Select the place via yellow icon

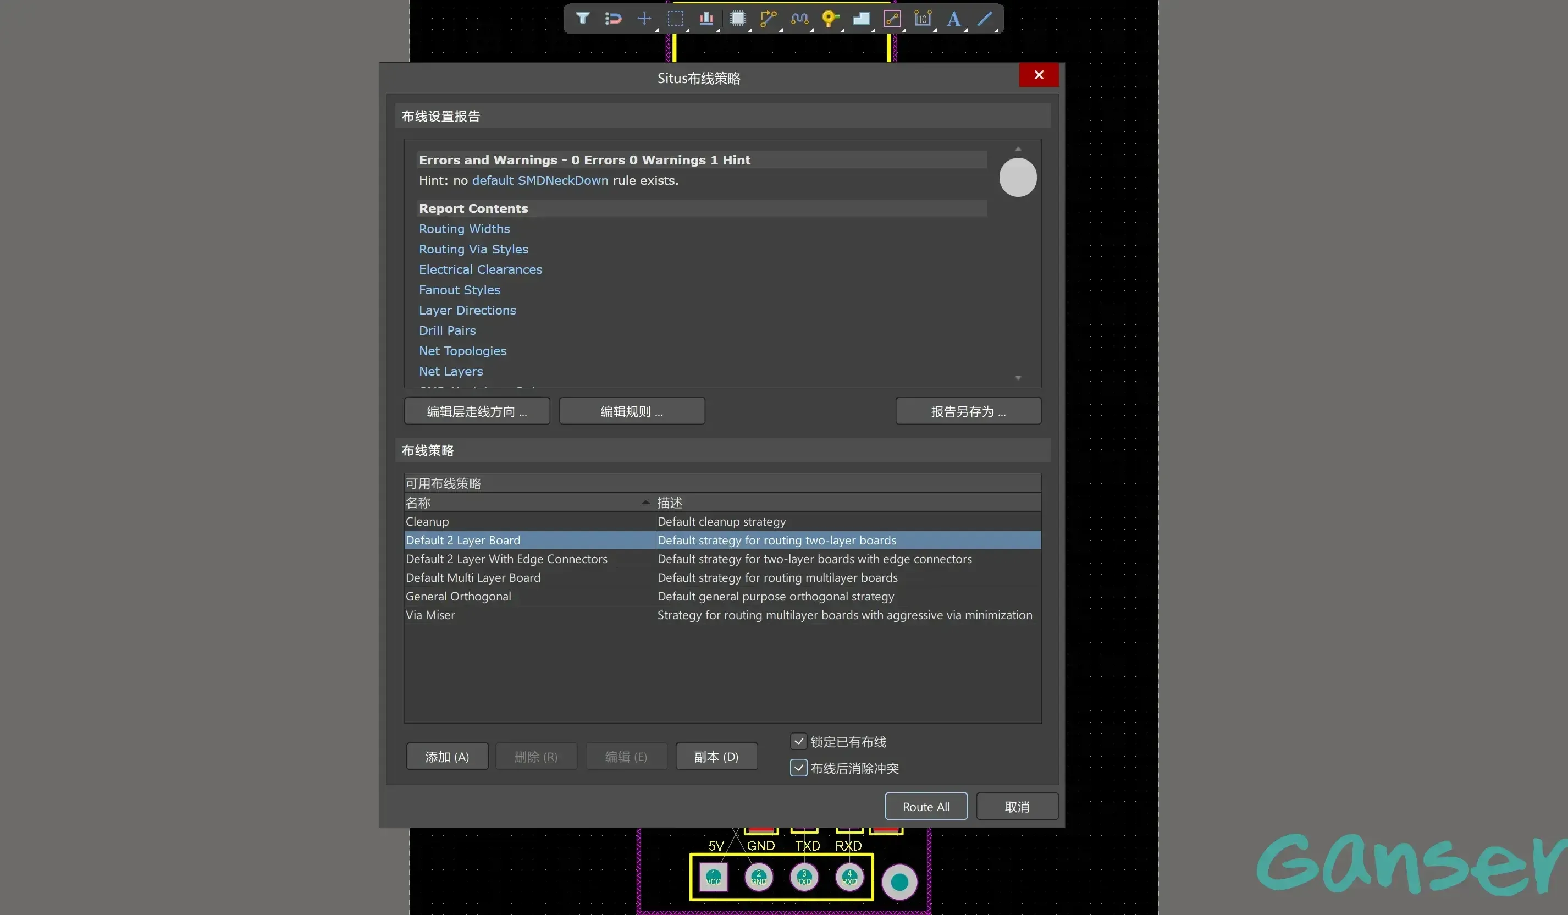tap(830, 19)
